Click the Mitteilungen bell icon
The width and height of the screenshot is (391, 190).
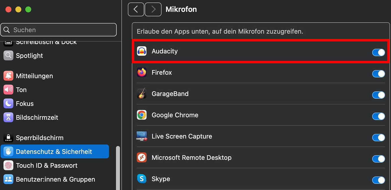pos(8,76)
